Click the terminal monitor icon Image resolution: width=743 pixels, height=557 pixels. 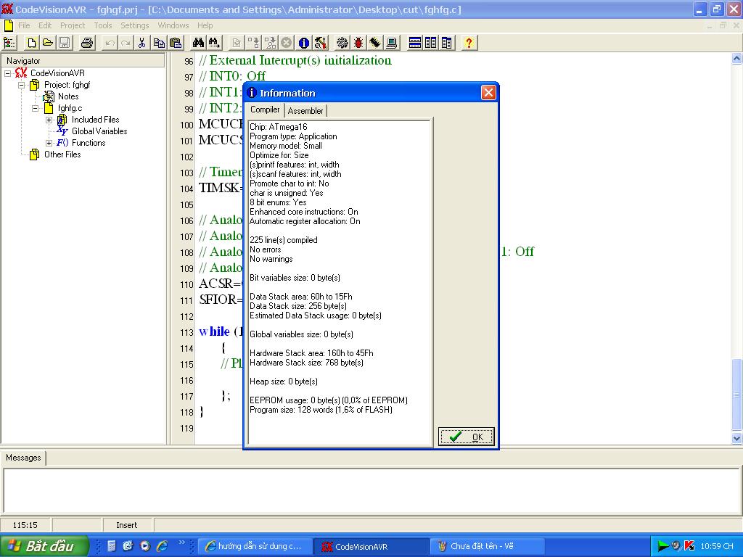tap(391, 43)
